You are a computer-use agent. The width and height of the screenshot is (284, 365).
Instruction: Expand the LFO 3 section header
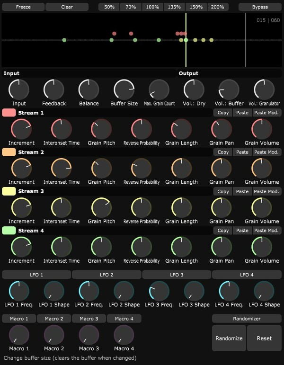tap(177, 275)
